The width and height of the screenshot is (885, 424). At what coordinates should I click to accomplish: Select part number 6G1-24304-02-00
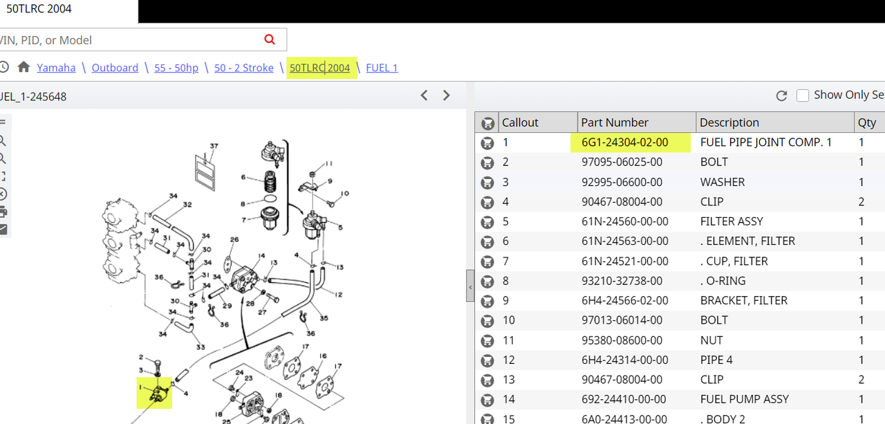click(x=625, y=142)
